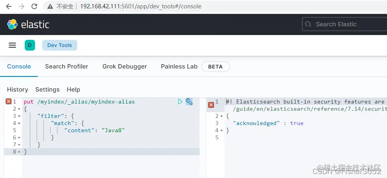Open the Grok Debugger tab
Viewport: 387px width, 178px height.
125,67
